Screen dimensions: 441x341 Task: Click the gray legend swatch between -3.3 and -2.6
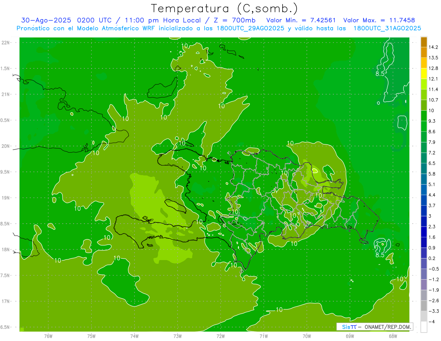click(x=424, y=306)
